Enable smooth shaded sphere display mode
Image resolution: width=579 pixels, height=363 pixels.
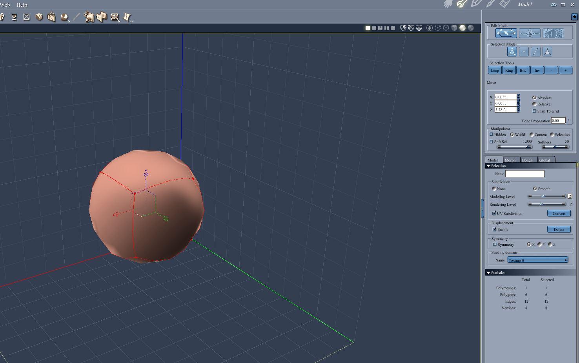462,28
